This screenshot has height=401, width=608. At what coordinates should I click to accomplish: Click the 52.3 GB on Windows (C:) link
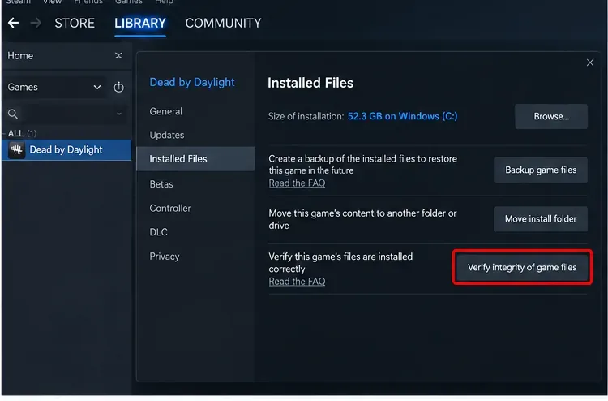click(x=402, y=116)
